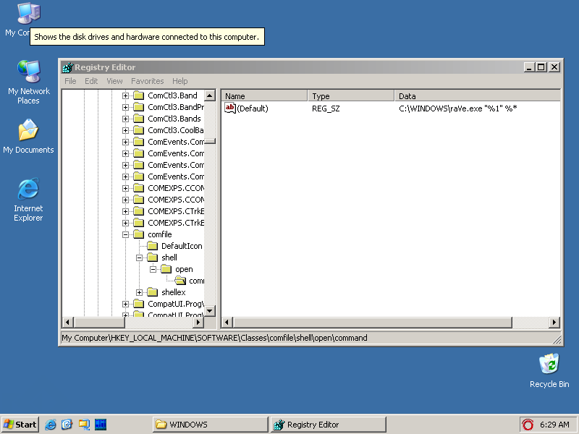Click the key tree's scroll left arrow
Viewport: 579px width, 434px height.
(67, 322)
